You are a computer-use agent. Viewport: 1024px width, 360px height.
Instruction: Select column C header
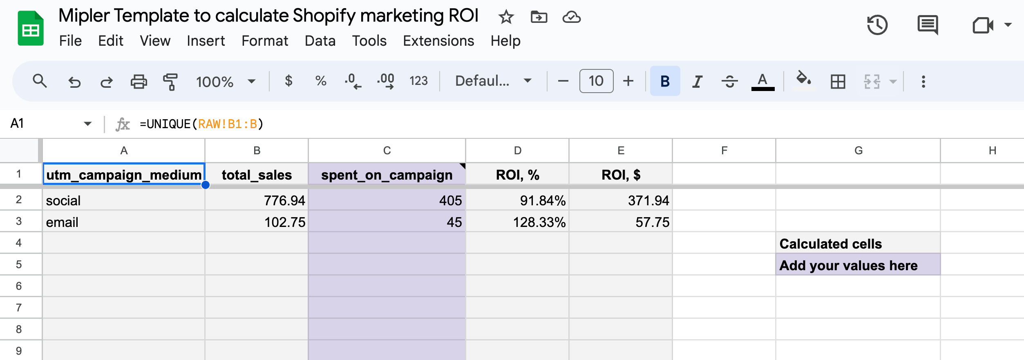click(x=387, y=151)
